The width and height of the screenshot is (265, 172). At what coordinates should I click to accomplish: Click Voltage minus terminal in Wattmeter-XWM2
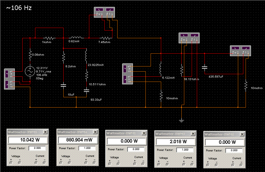(x=216, y=165)
